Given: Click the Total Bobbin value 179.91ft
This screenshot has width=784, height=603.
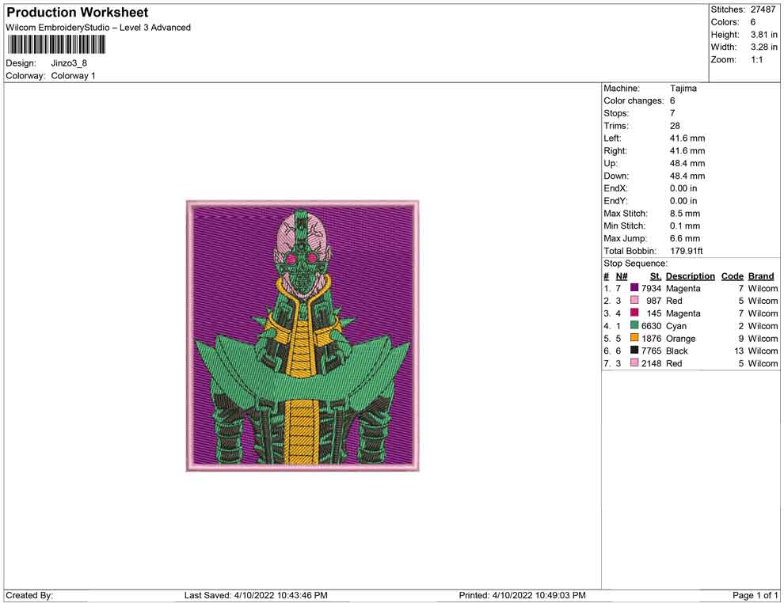Looking at the screenshot, I should [x=687, y=251].
